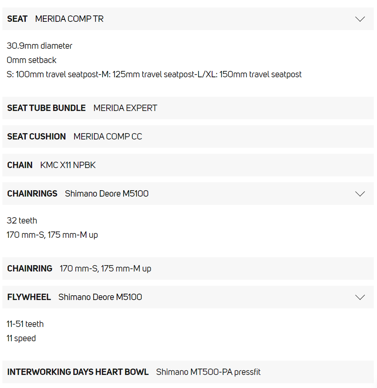
Task: Click the bold CHAINRINGS heading label
Action: [x=32, y=194]
